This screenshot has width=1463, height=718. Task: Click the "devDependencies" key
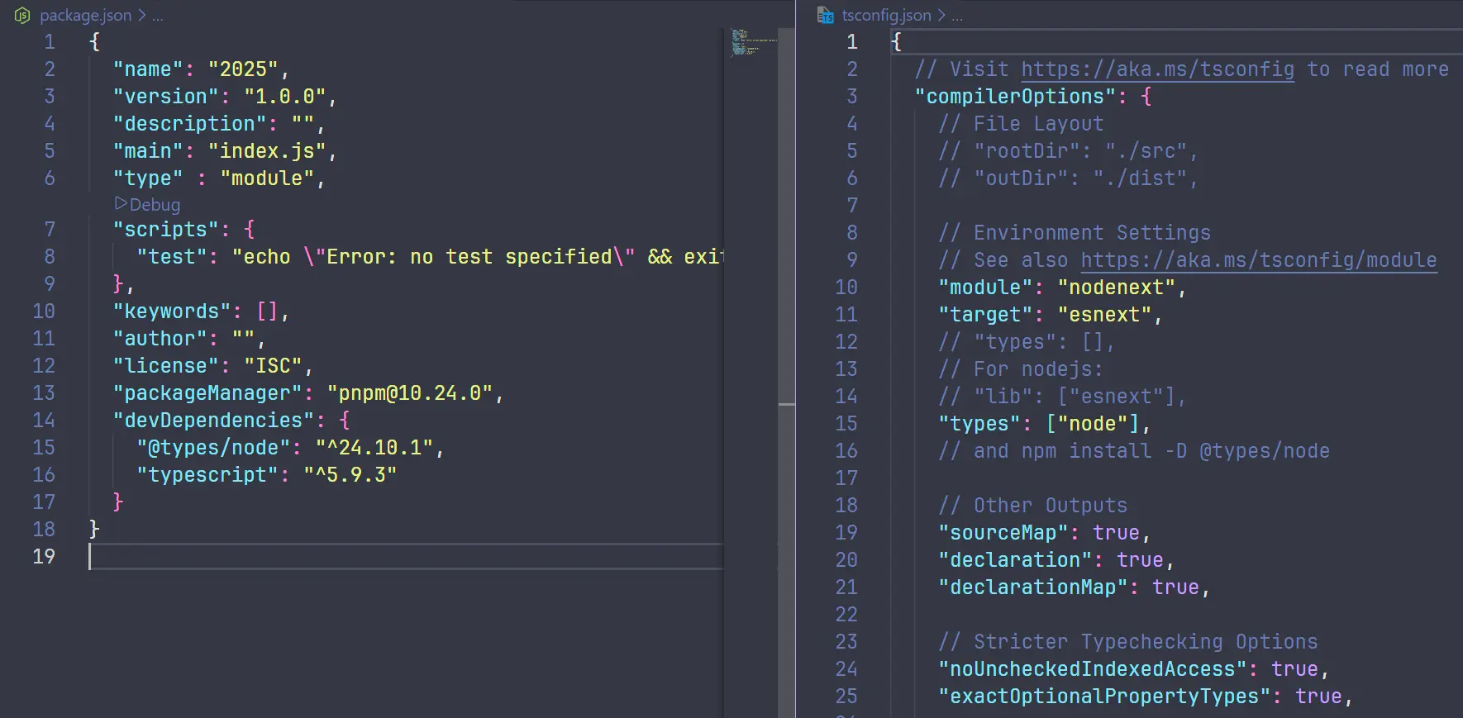click(213, 421)
